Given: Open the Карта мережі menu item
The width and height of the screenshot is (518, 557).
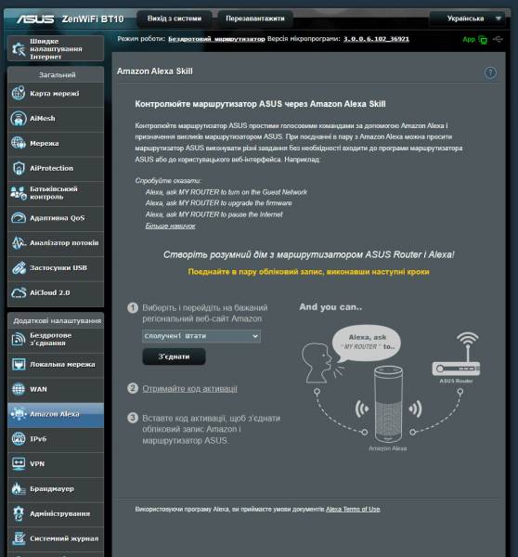Looking at the screenshot, I should pyautogui.click(x=56, y=94).
